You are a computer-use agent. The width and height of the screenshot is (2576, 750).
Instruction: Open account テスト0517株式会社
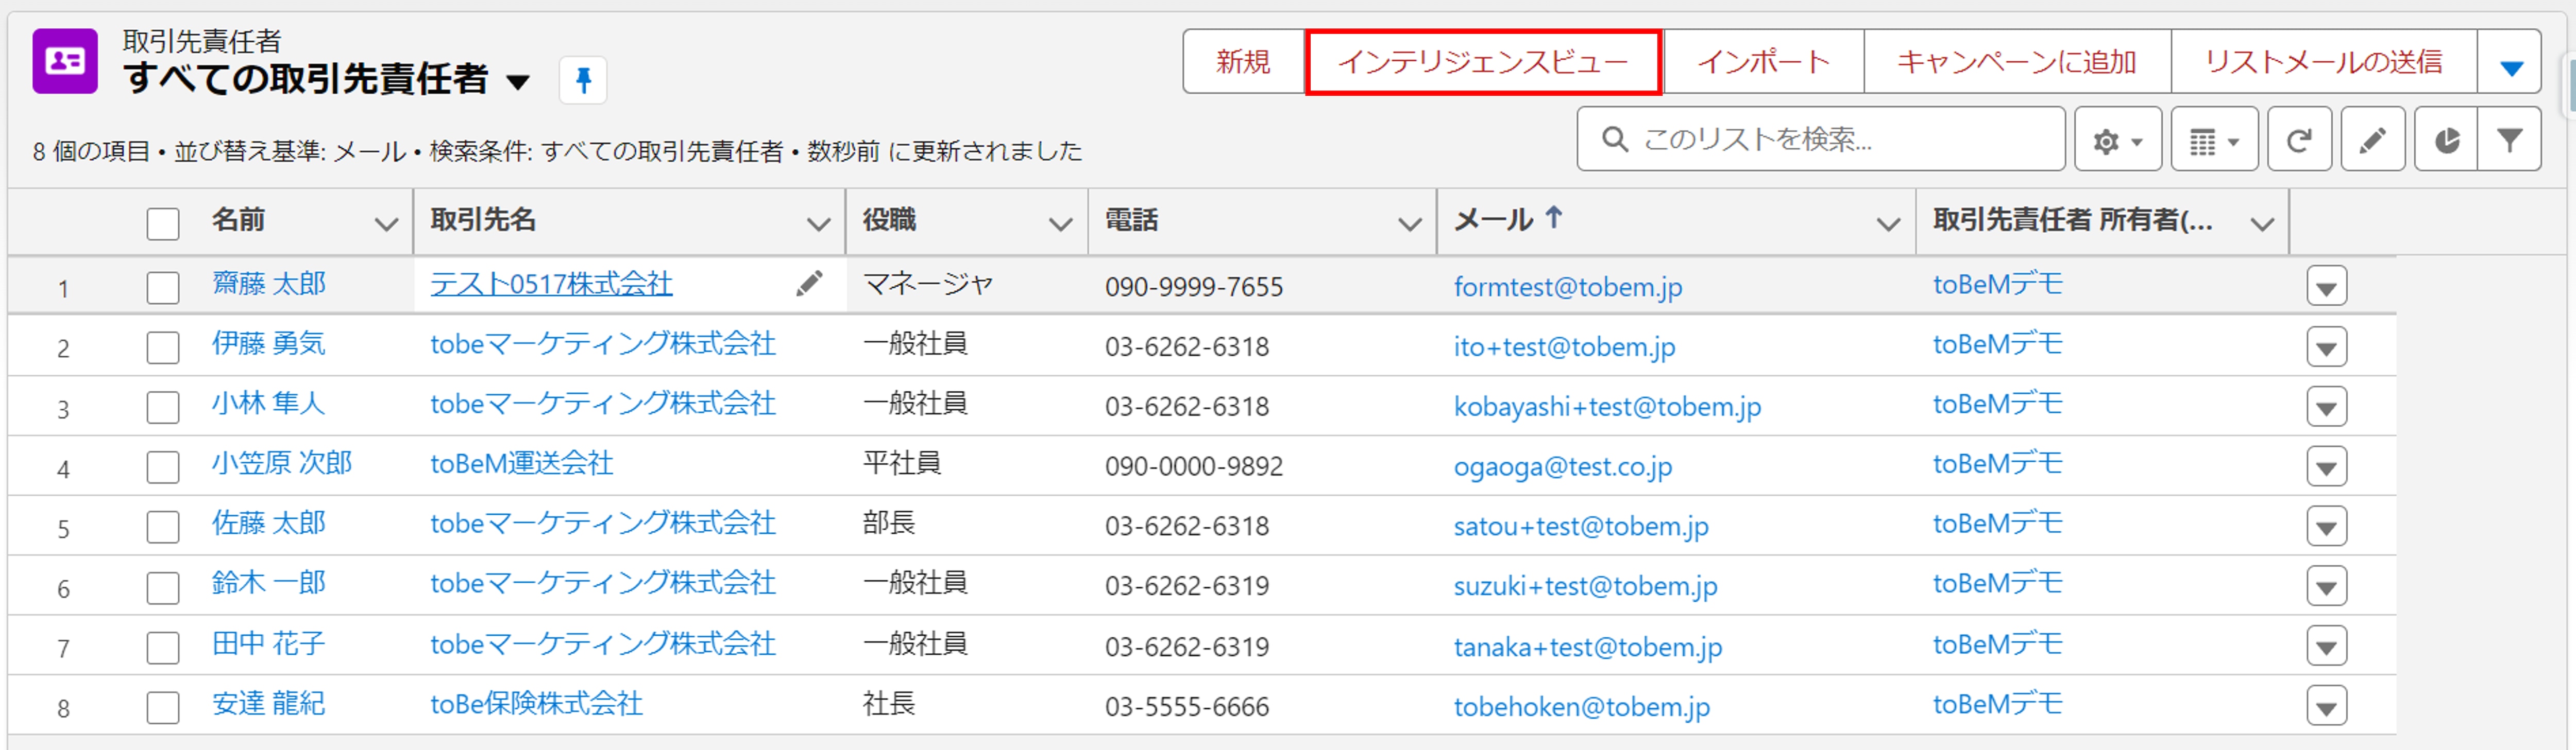tap(551, 285)
